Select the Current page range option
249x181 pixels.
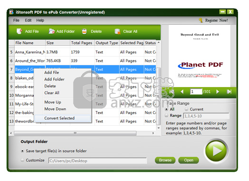(x=186, y=109)
